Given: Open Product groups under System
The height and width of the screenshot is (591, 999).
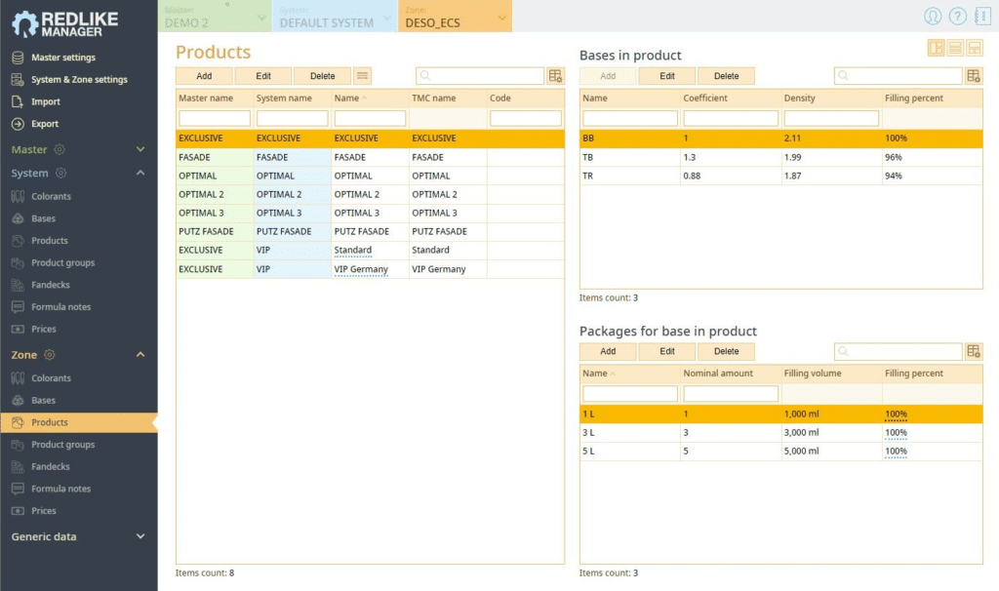Looking at the screenshot, I should coord(62,262).
